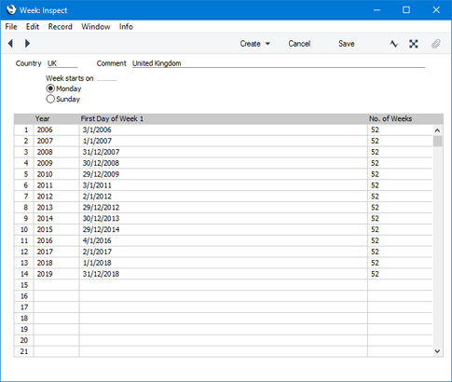Click the Country field containing UK

[x=62, y=63]
